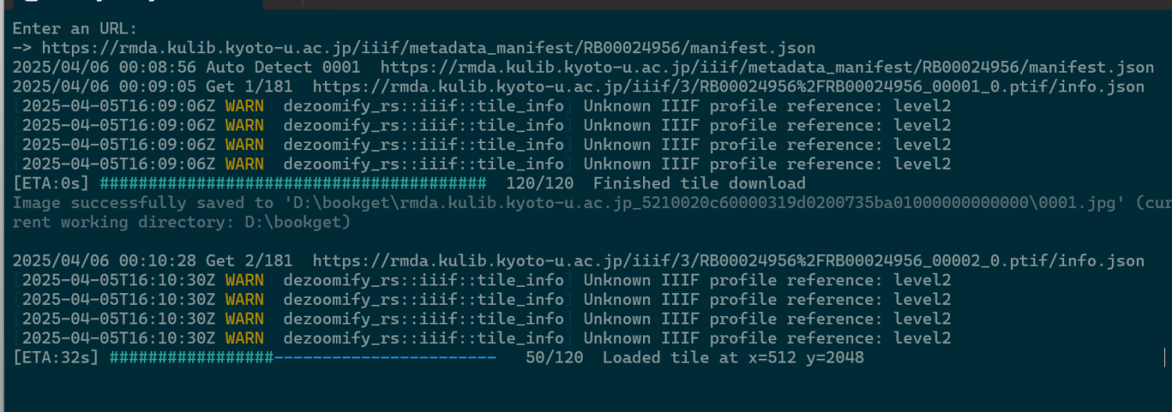
Task: Open the RB00024956_00002_0.ptif info.json link
Action: (728, 261)
